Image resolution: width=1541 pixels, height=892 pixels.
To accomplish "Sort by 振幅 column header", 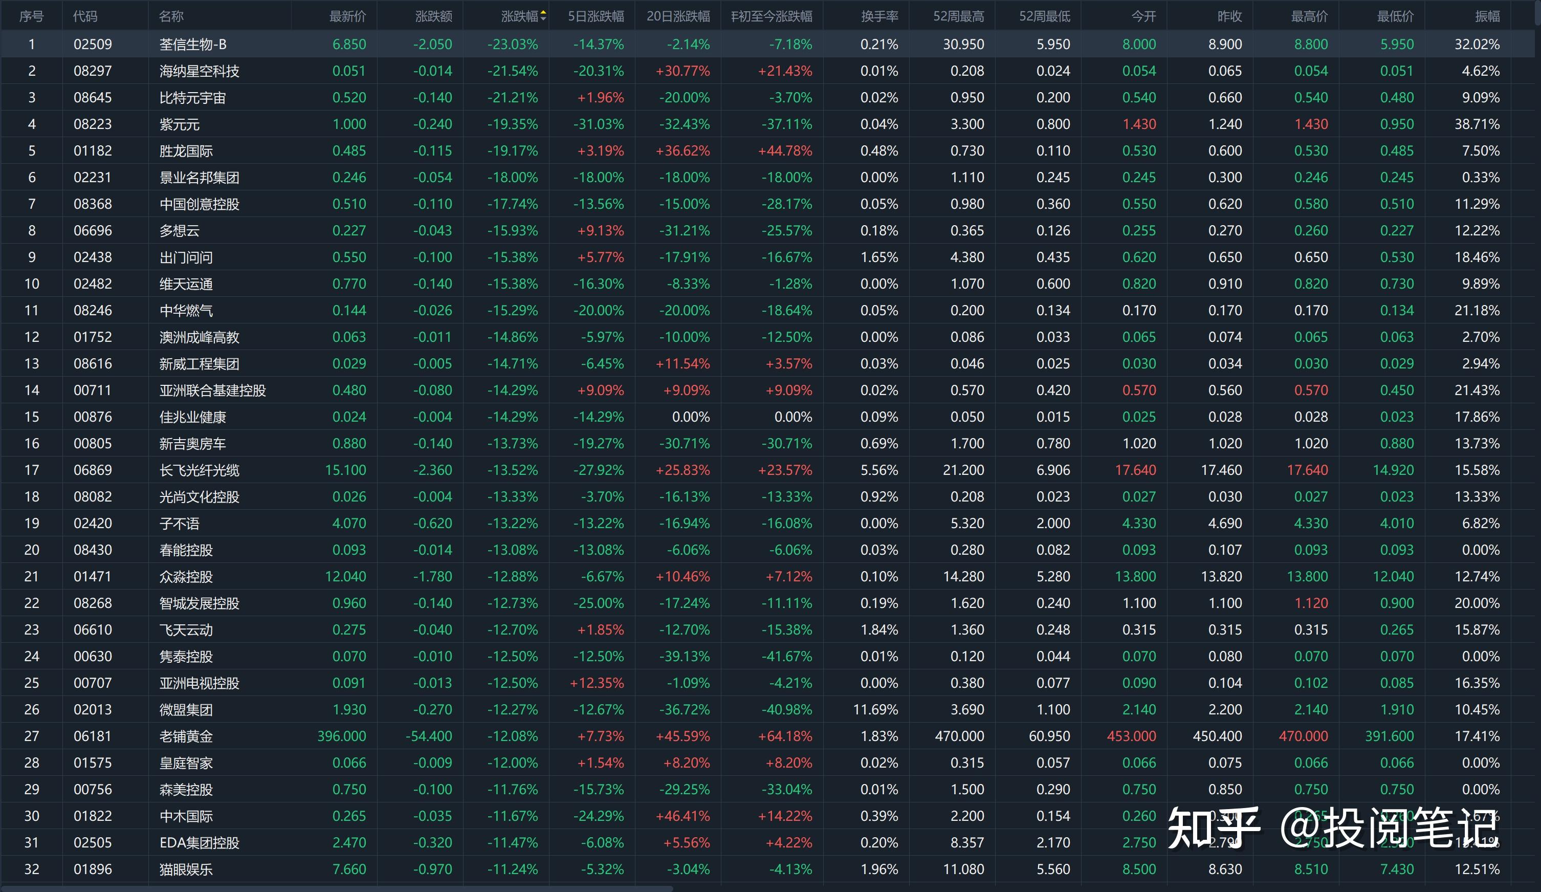I will 1487,16.
